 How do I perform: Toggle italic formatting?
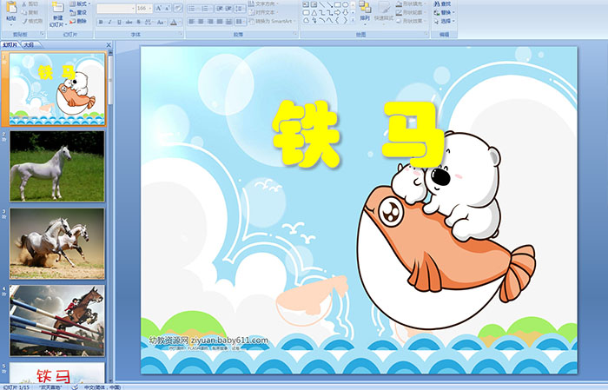[109, 22]
